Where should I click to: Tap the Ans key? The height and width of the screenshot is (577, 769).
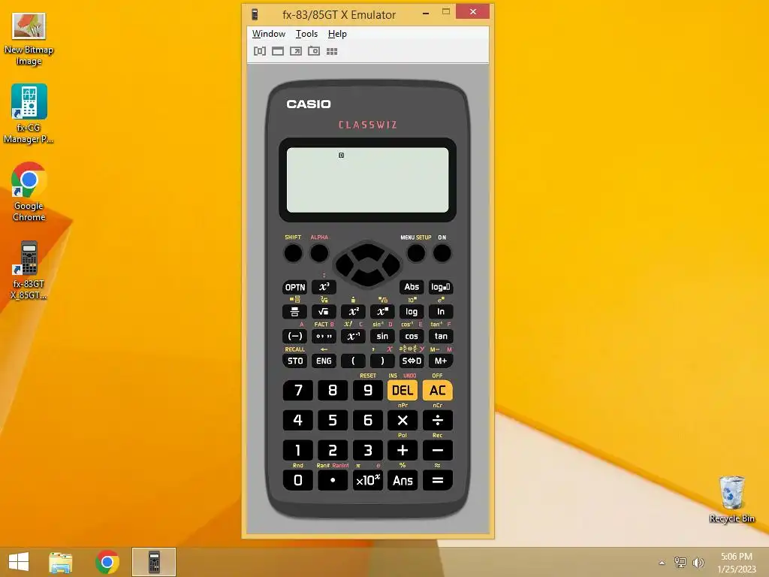point(403,480)
